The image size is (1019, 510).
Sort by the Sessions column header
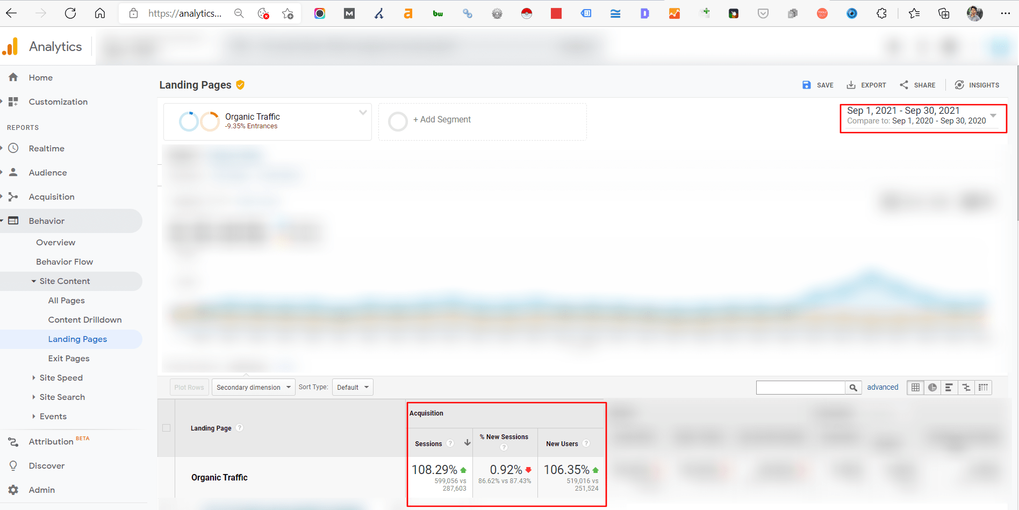428,443
